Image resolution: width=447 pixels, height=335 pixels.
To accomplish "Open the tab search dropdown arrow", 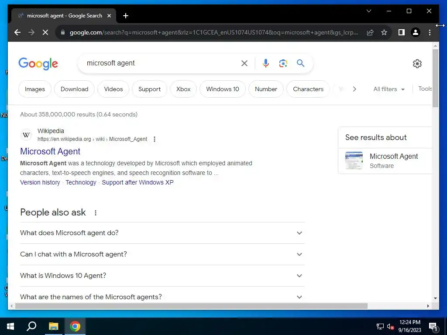I will 368,11.
